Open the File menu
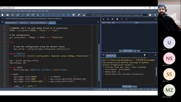 pyautogui.click(x=2, y=11)
